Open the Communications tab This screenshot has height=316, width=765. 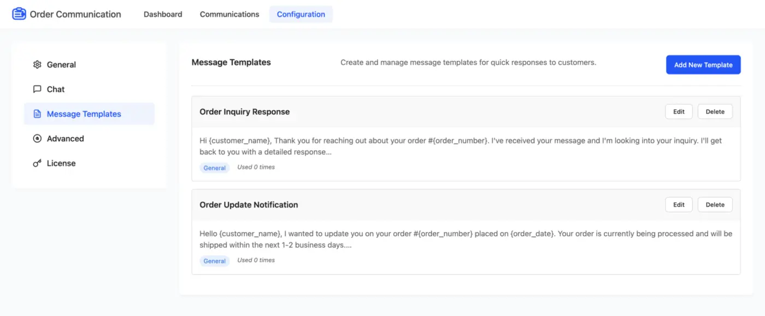[x=229, y=14]
